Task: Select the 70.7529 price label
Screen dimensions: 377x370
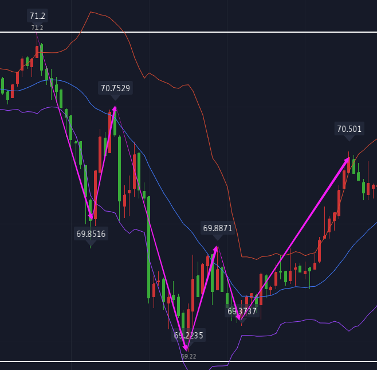Action: coord(115,88)
